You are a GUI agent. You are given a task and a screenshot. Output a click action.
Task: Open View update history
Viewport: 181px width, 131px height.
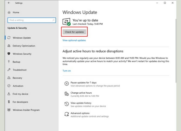[x=81, y=103]
